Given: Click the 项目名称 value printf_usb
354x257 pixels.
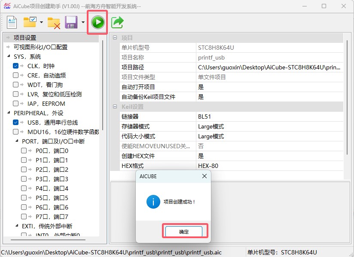Looking at the screenshot, I should [269, 58].
